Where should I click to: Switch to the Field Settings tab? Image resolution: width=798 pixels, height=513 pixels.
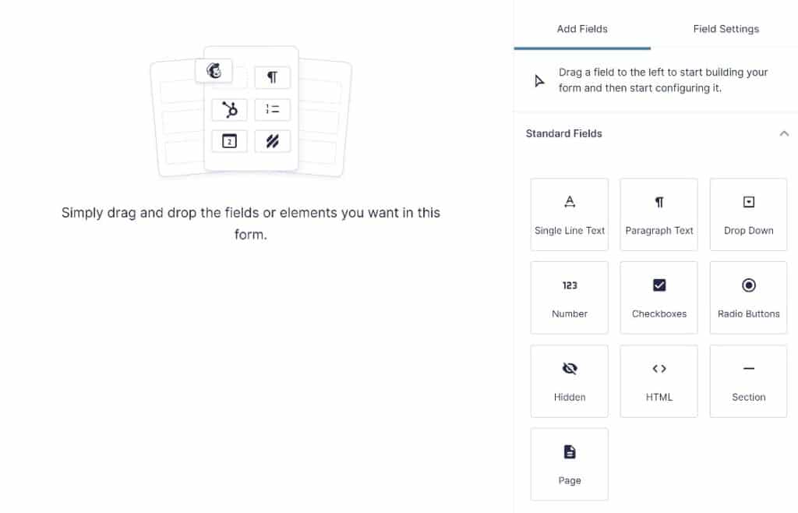(x=726, y=29)
